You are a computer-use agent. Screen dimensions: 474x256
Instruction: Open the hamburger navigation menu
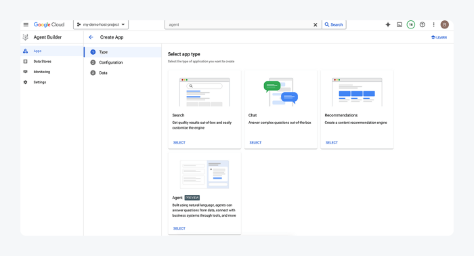26,25
